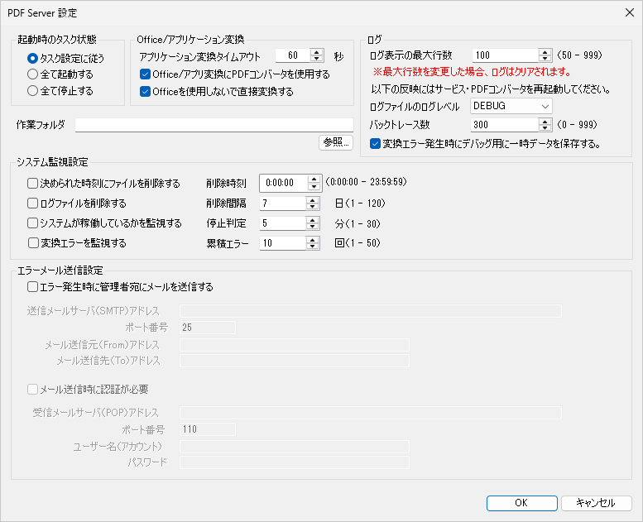This screenshot has height=522, width=643.
Task: Increase バックトレース数 using up arrow
Action: tap(545, 121)
